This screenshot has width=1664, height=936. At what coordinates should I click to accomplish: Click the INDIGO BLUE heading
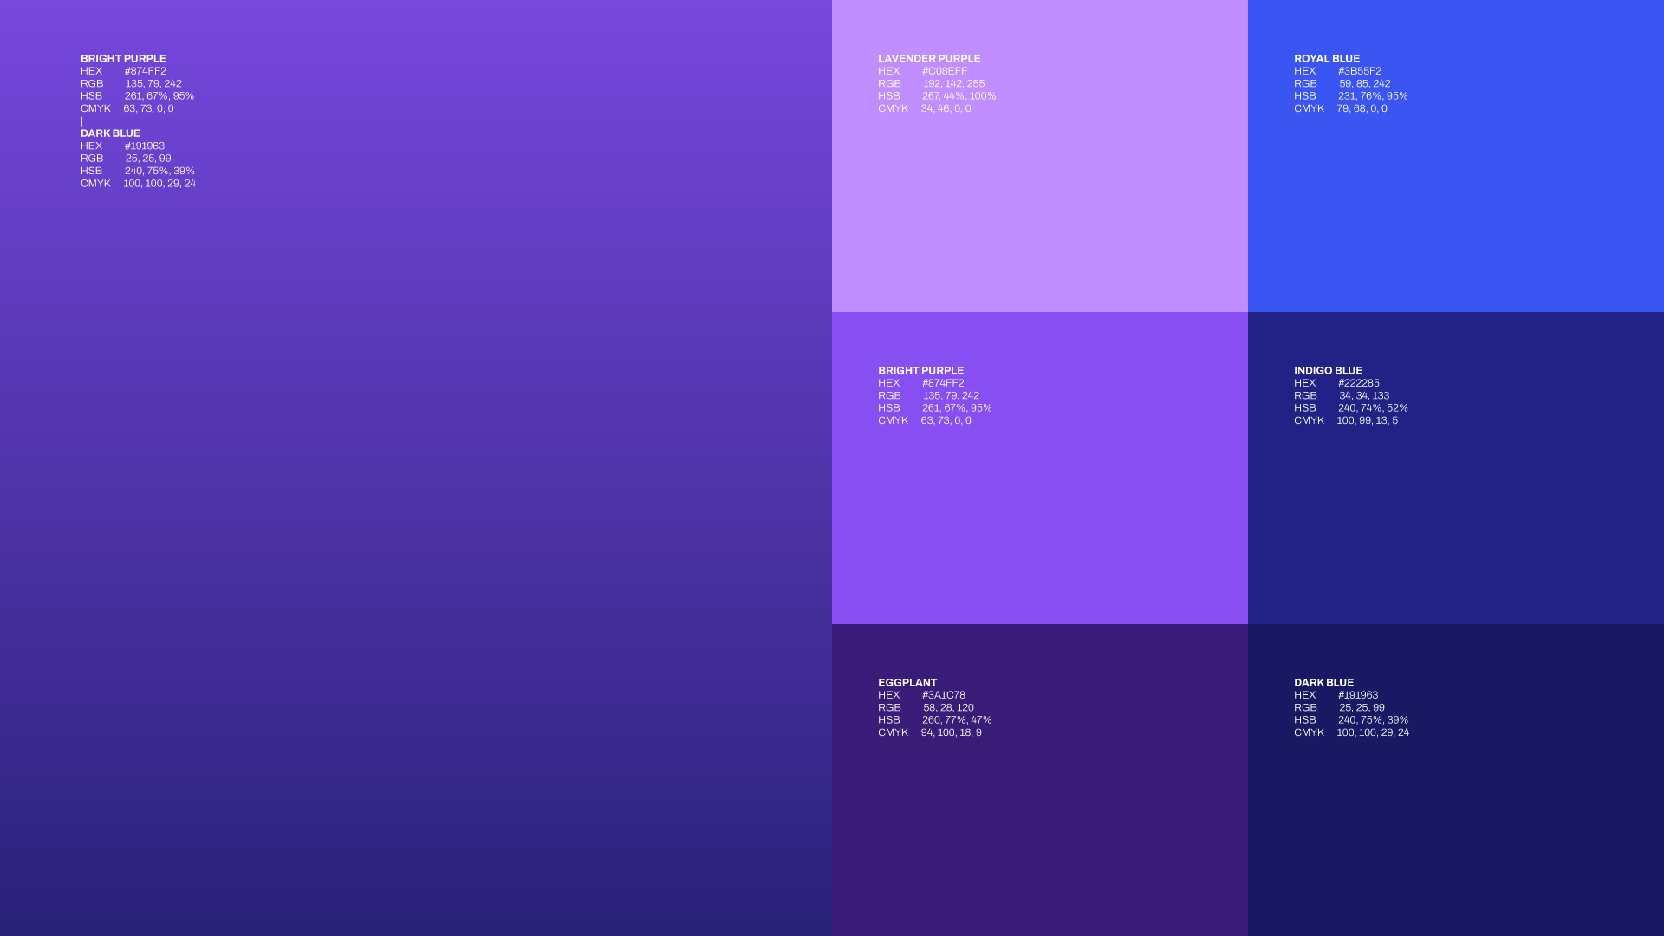[1328, 371]
